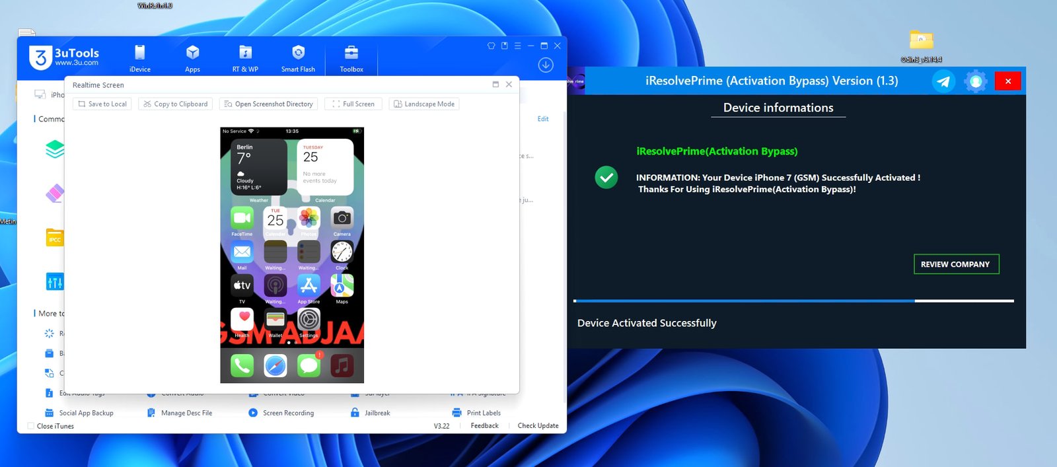Image resolution: width=1057 pixels, height=467 pixels.
Task: Tap Music icon in iPhone dock
Action: (342, 365)
